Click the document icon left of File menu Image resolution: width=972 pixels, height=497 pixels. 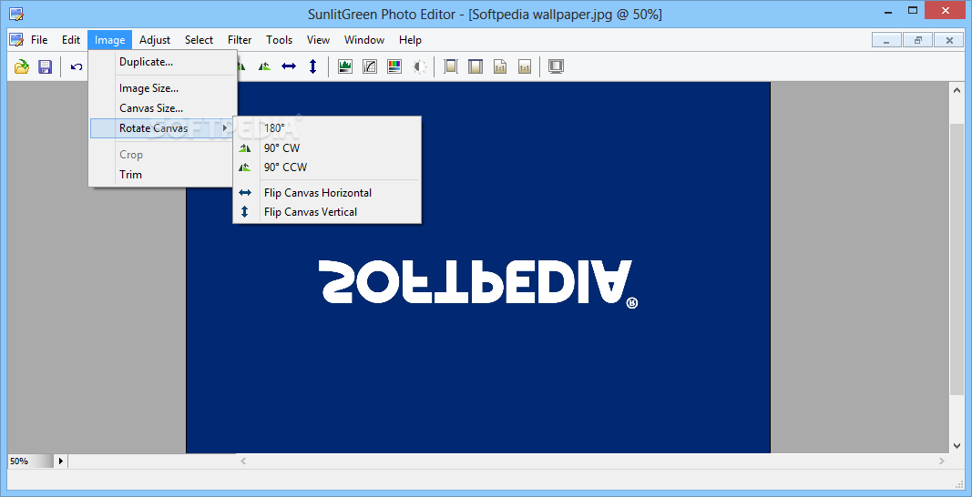[16, 40]
